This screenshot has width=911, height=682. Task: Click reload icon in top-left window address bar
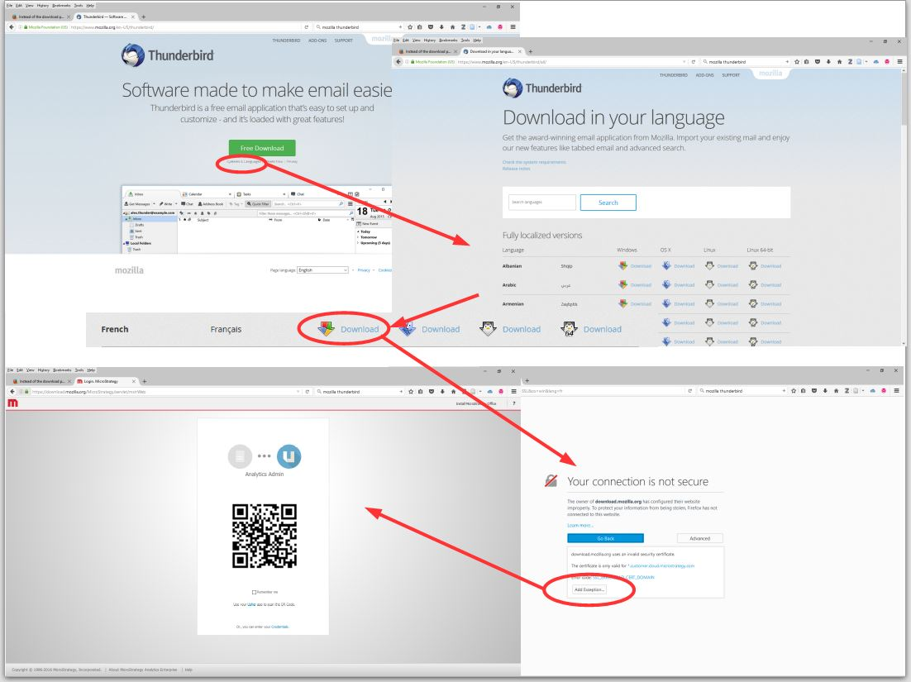[x=306, y=26]
